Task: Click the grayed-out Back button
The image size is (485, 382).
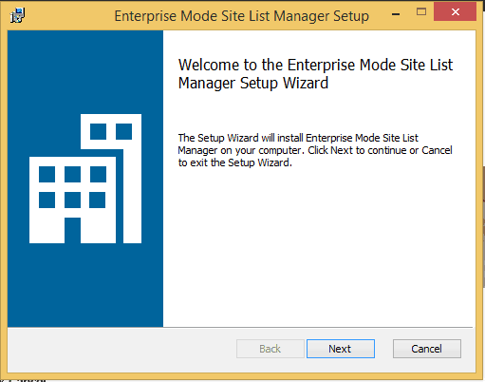Action: [270, 349]
